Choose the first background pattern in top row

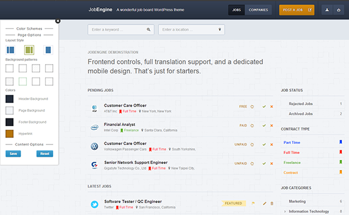(x=9, y=69)
